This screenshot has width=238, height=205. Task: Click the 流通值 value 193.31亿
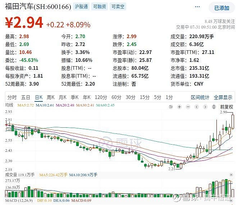tap(199, 76)
